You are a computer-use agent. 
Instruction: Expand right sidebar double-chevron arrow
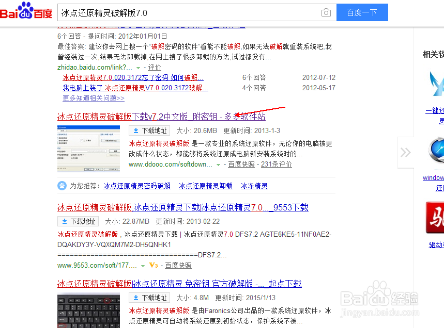(405, 153)
